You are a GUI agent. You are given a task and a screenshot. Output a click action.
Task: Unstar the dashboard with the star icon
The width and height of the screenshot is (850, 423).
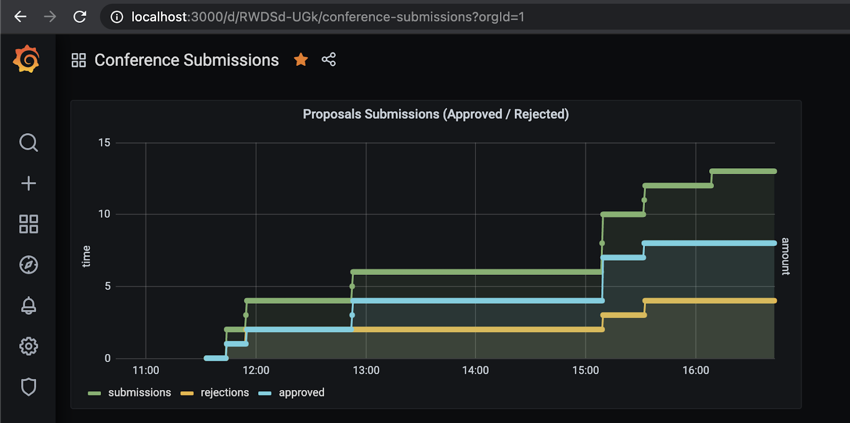(301, 59)
